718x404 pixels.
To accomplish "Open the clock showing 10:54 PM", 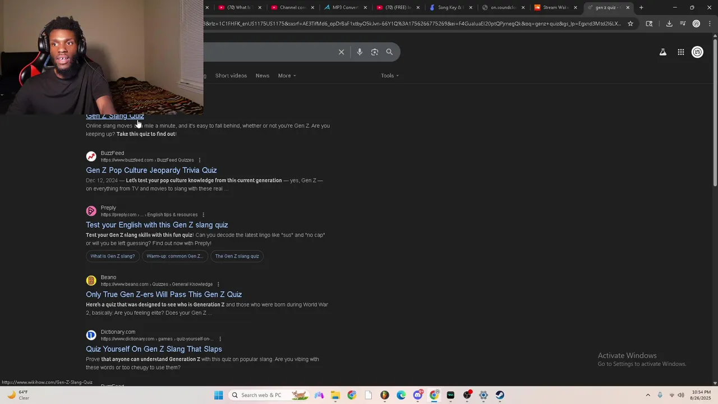I will coord(699,395).
